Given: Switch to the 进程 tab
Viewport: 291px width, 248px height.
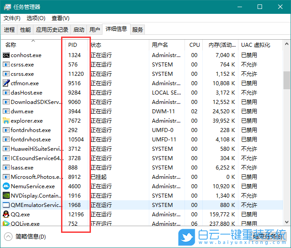Looking at the screenshot, I should pyautogui.click(x=9, y=29).
